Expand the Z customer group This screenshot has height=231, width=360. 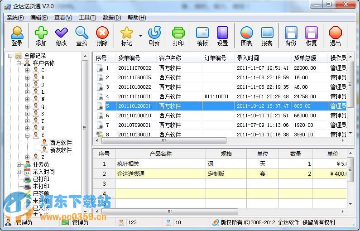click(x=27, y=157)
